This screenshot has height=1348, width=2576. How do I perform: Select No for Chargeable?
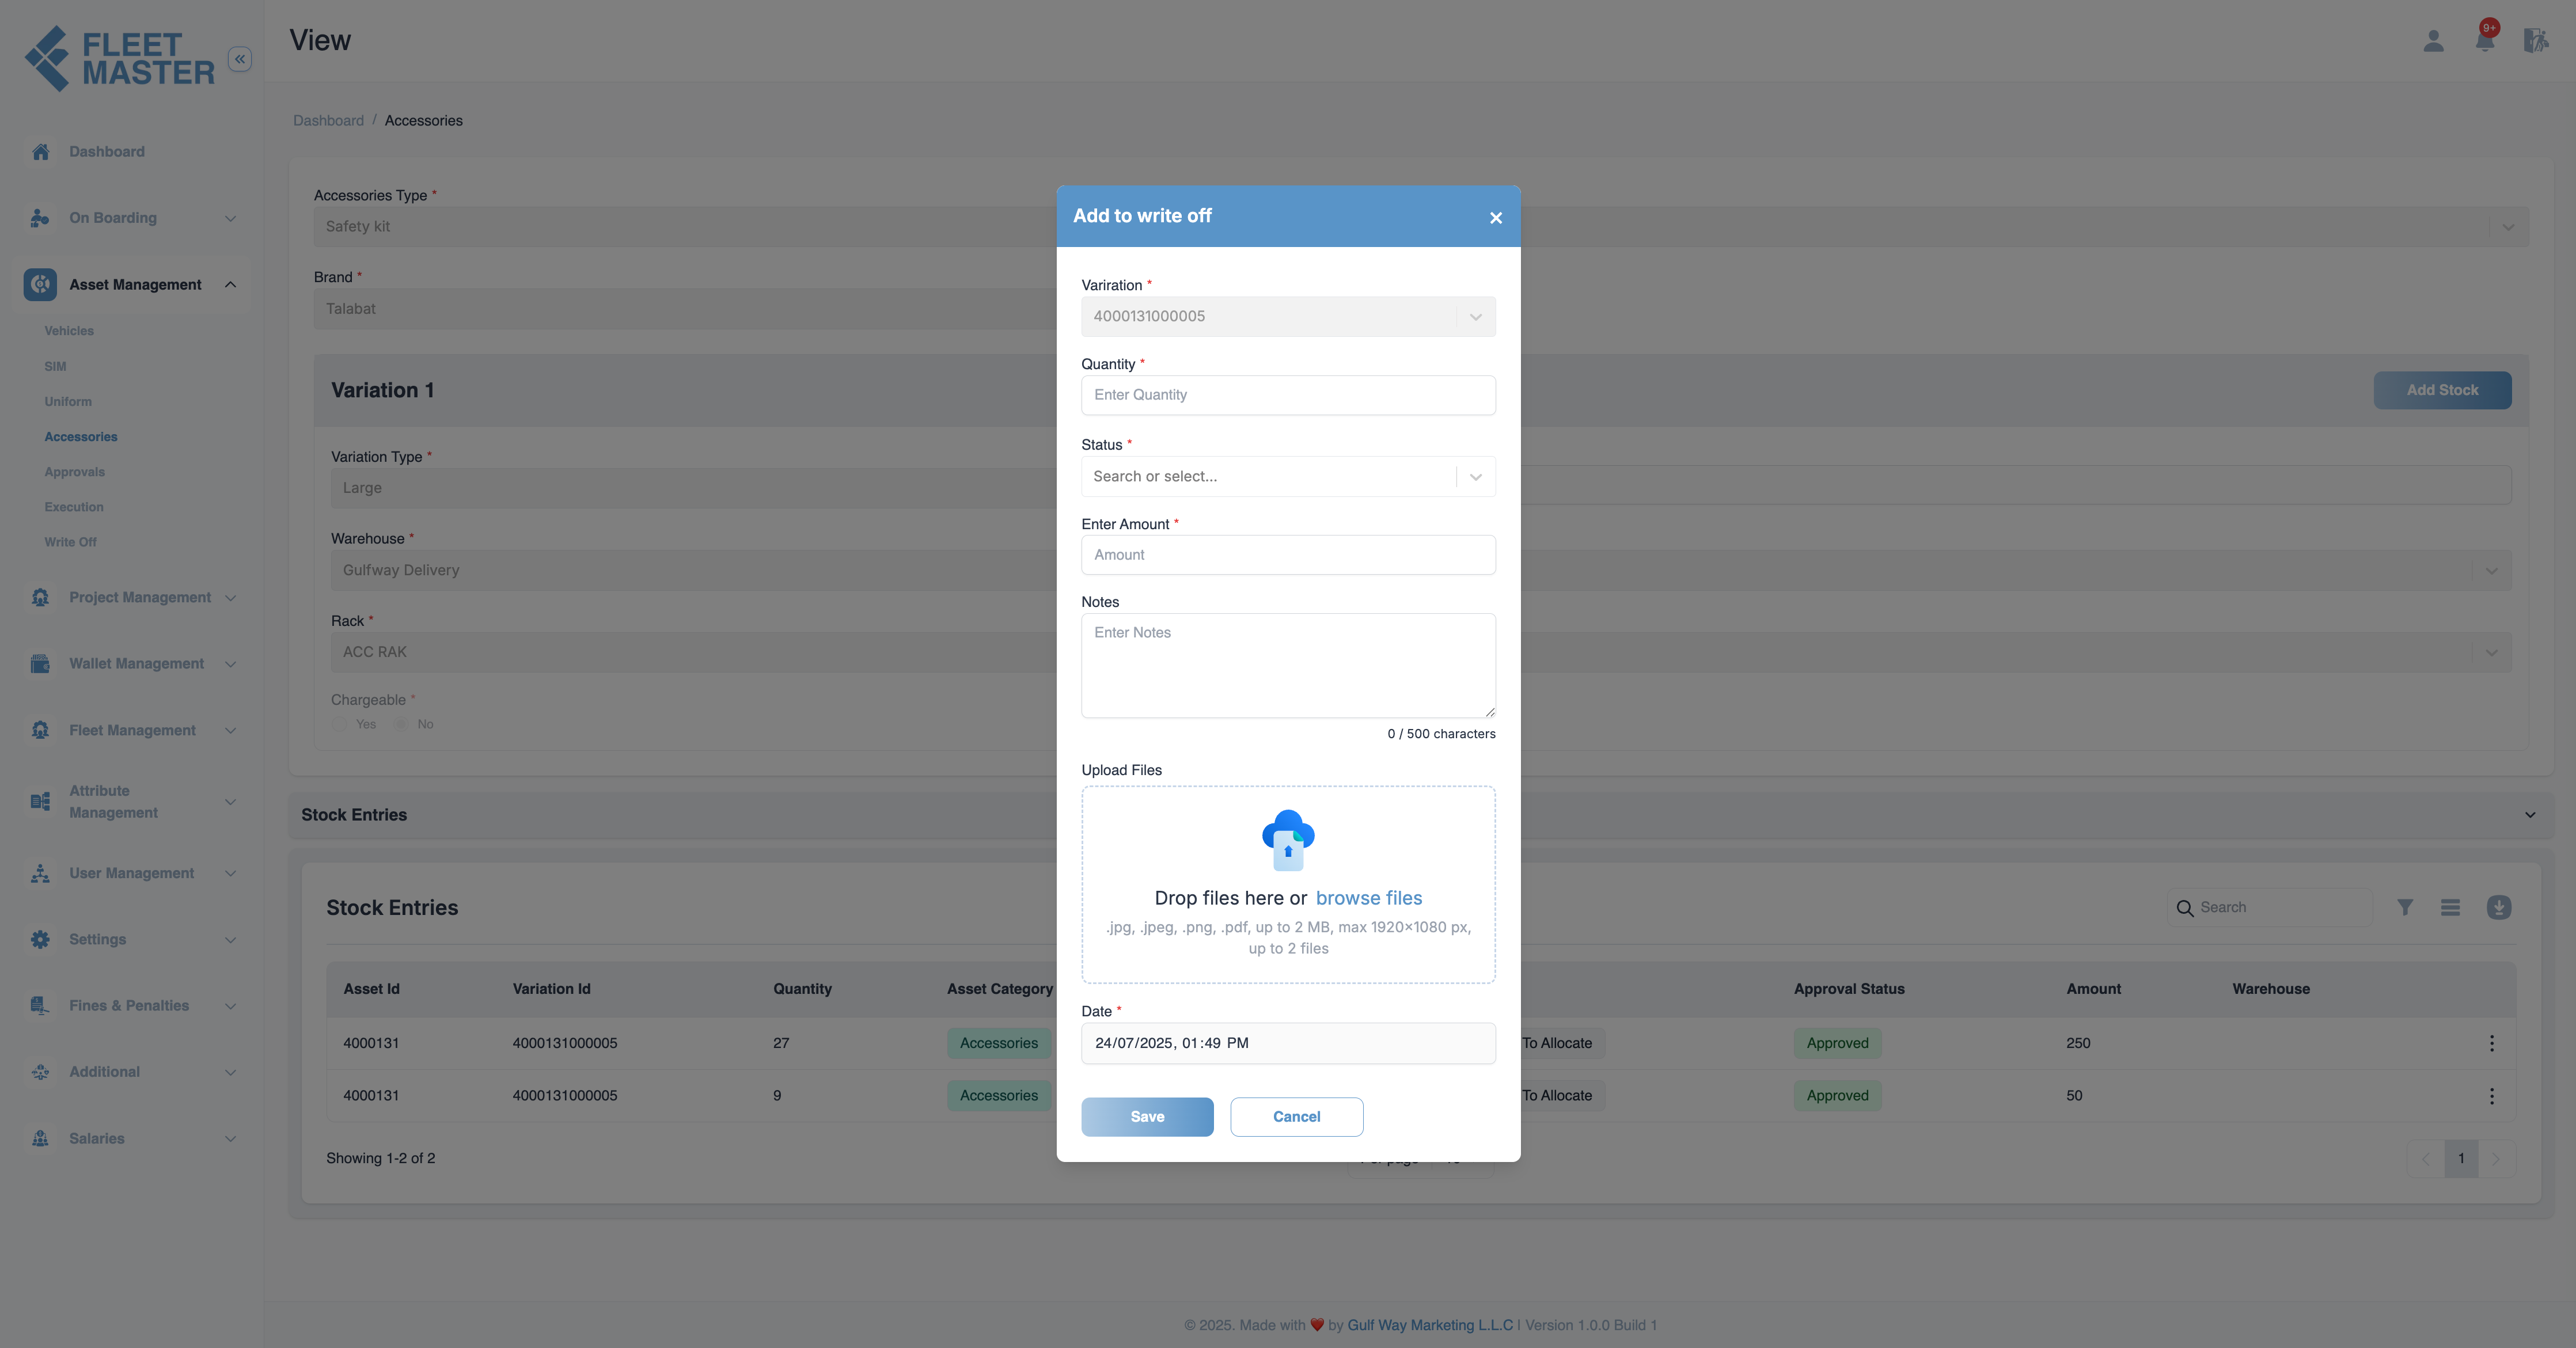401,724
